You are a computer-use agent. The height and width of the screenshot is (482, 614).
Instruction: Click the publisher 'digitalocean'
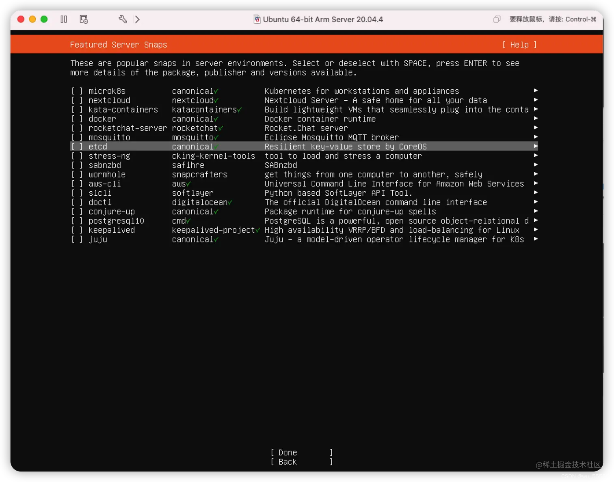pos(200,202)
